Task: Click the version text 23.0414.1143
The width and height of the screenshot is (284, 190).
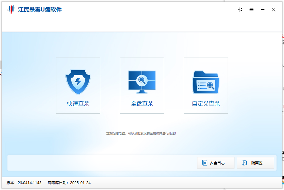Action: click(30, 183)
